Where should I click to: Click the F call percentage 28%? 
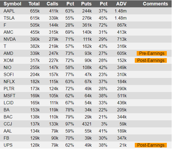[x=69, y=25]
